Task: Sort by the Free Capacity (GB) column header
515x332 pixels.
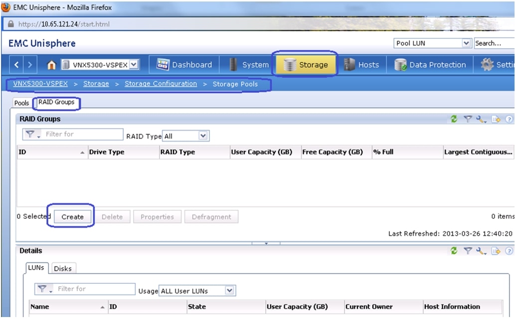Action: [x=337, y=152]
